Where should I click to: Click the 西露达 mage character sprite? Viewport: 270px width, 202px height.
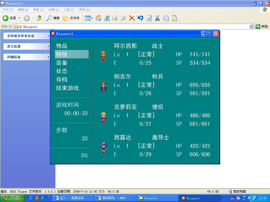[103, 148]
